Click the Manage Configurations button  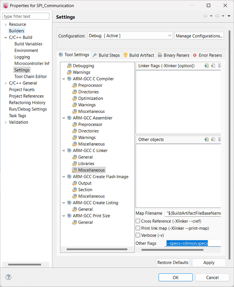[199, 36]
